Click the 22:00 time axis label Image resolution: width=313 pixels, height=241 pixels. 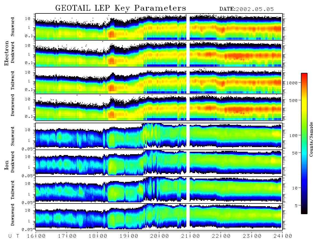tap(221, 236)
